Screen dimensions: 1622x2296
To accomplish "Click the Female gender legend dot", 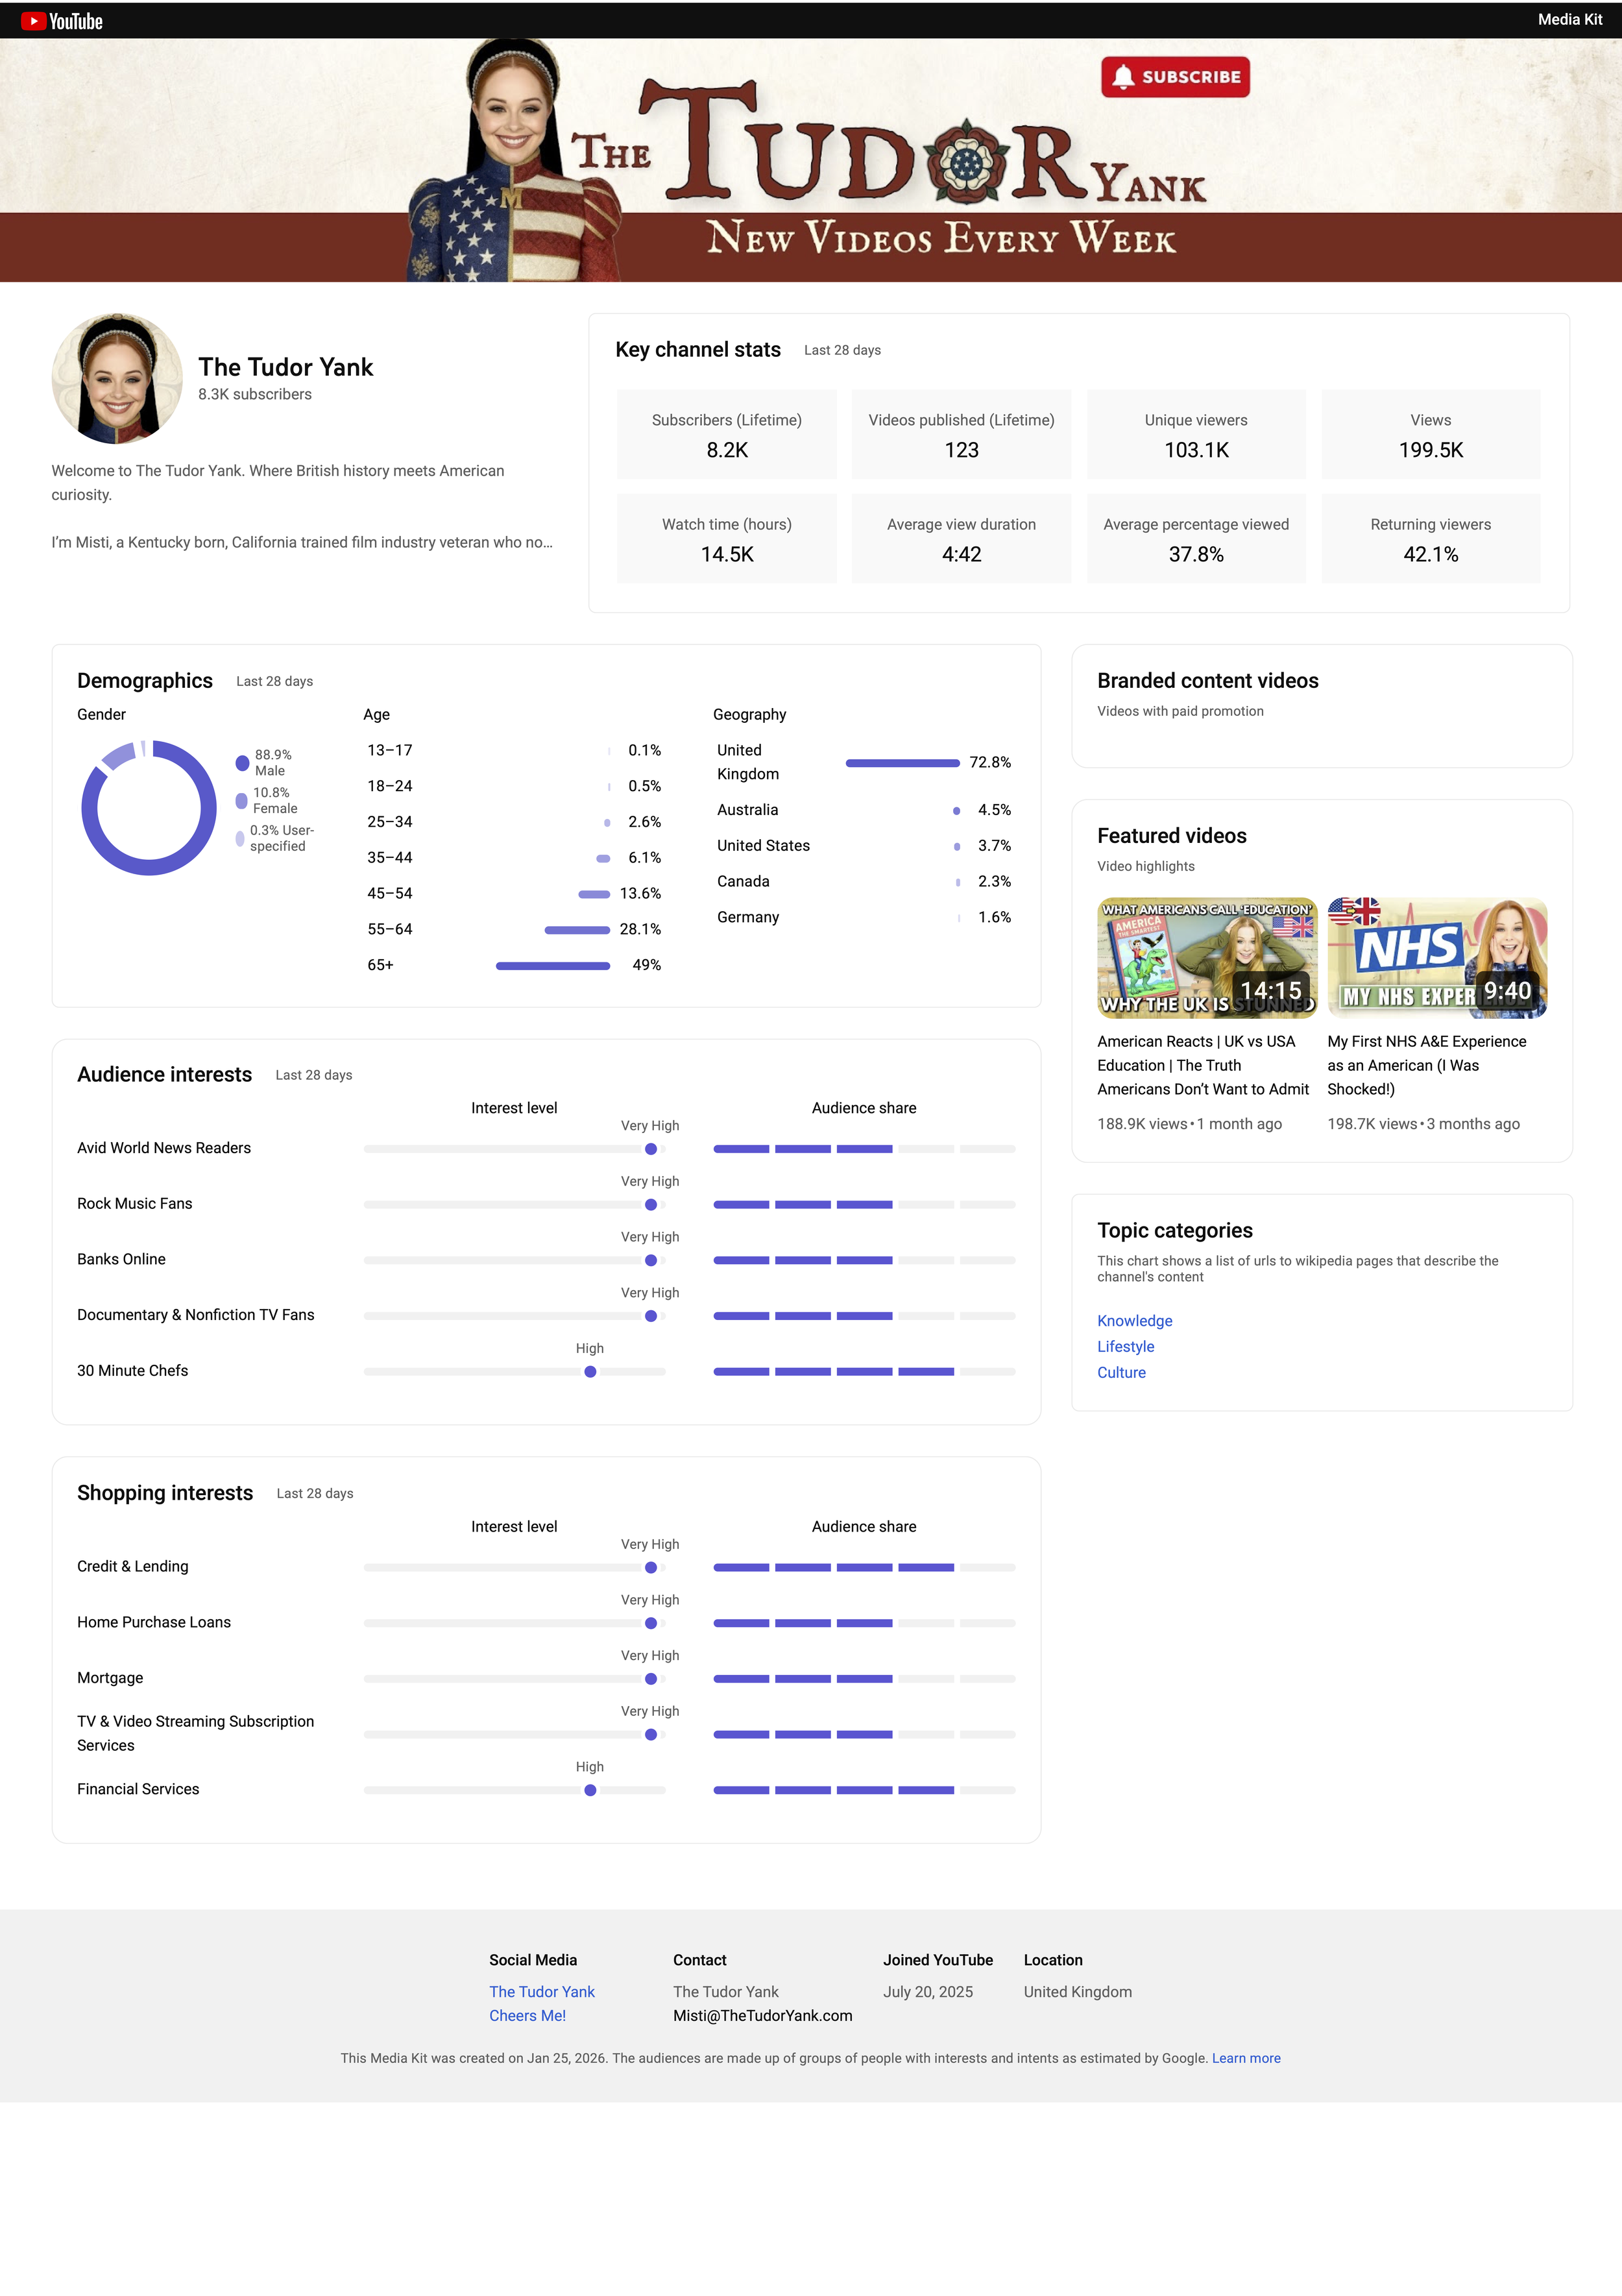I will point(241,801).
